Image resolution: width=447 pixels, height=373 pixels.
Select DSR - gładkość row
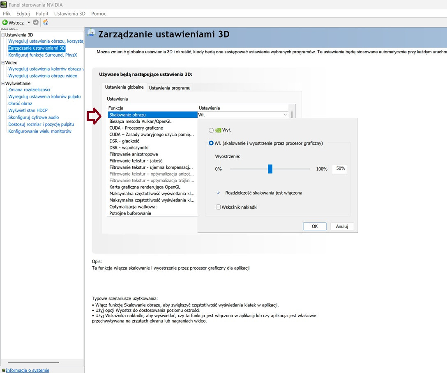click(x=152, y=141)
